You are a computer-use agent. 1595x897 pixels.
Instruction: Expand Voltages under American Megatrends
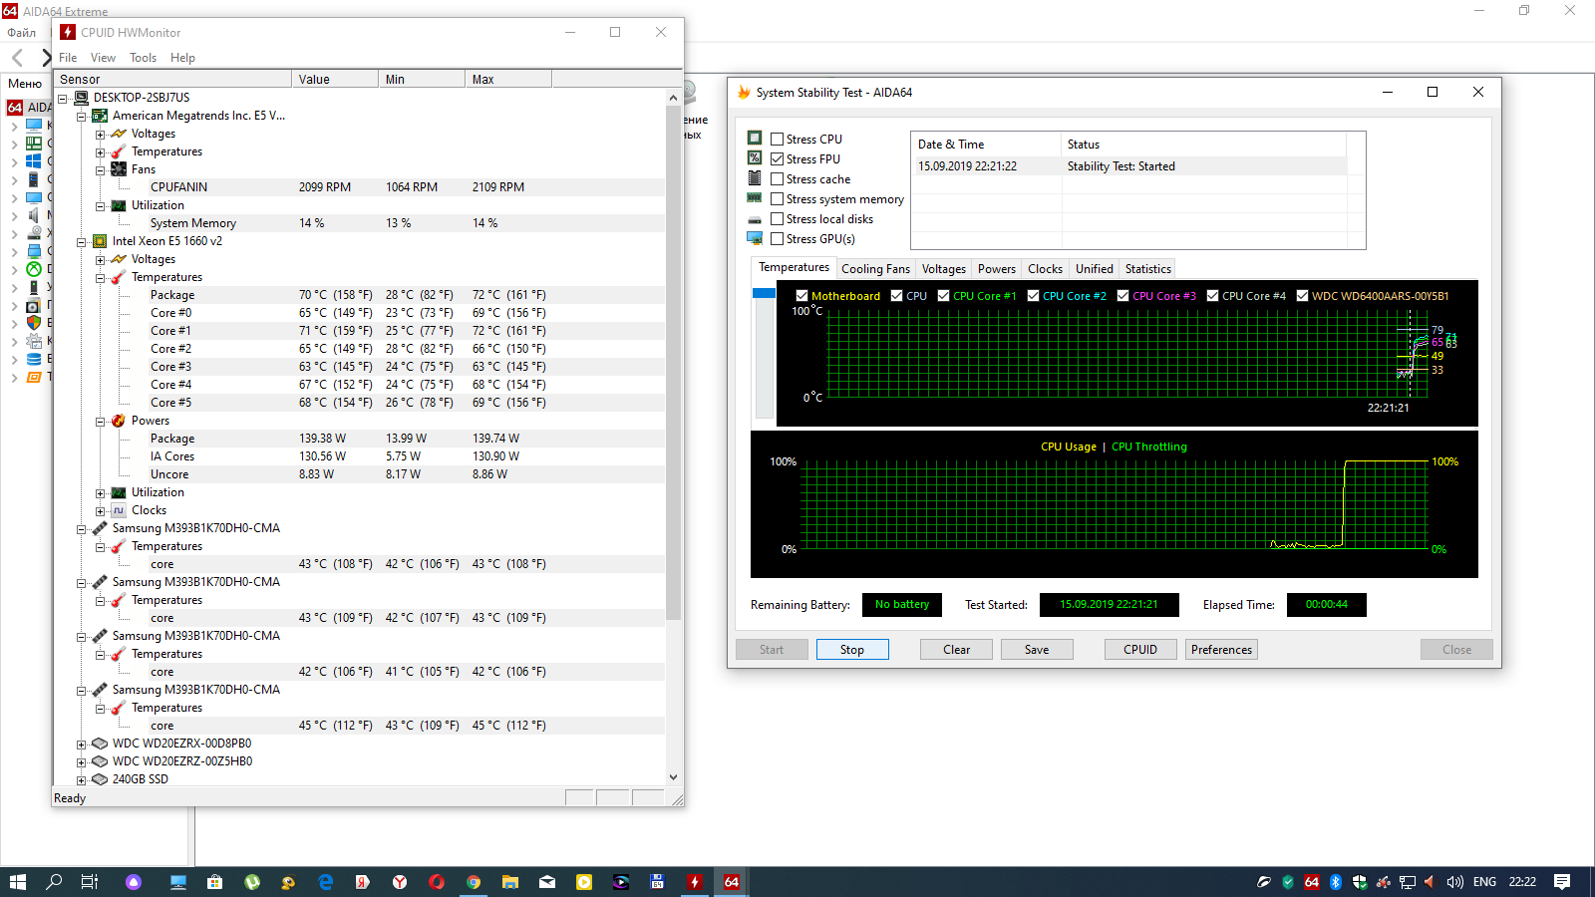[101, 134]
